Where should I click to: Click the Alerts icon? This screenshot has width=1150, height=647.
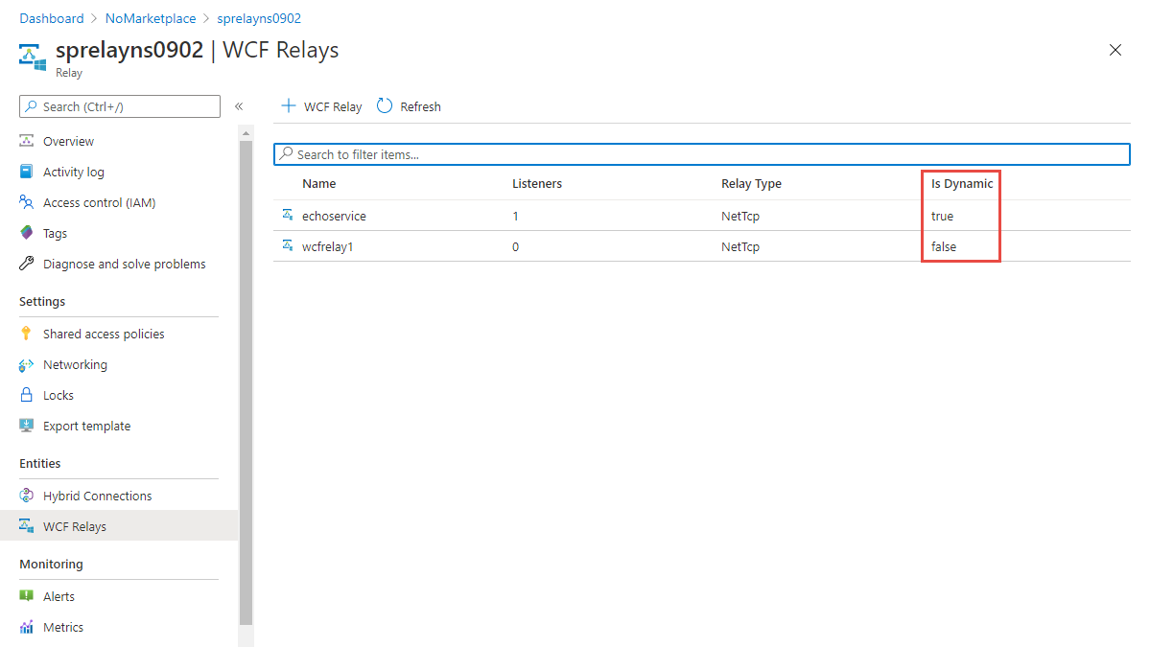[27, 595]
